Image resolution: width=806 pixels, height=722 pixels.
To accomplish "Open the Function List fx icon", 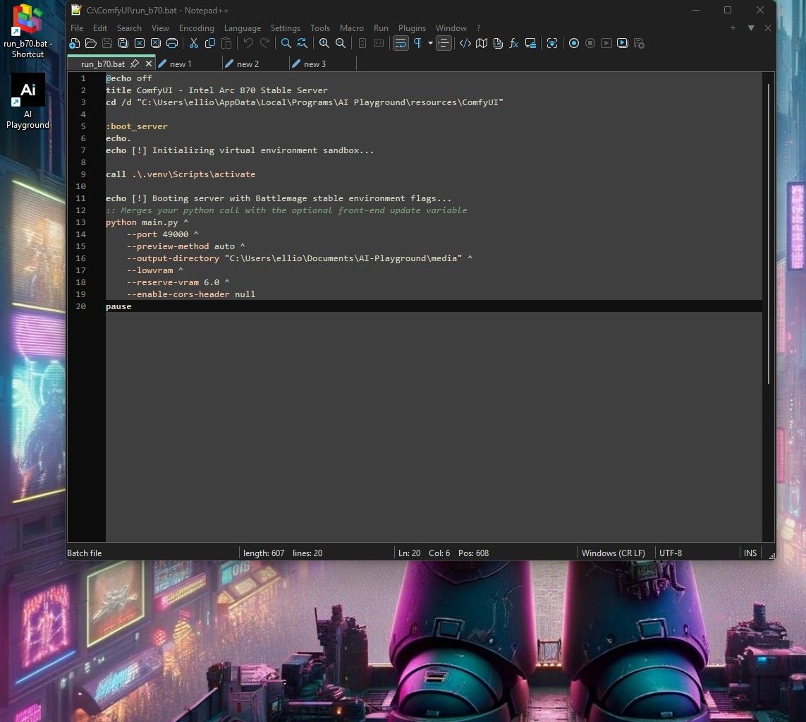I will (514, 43).
